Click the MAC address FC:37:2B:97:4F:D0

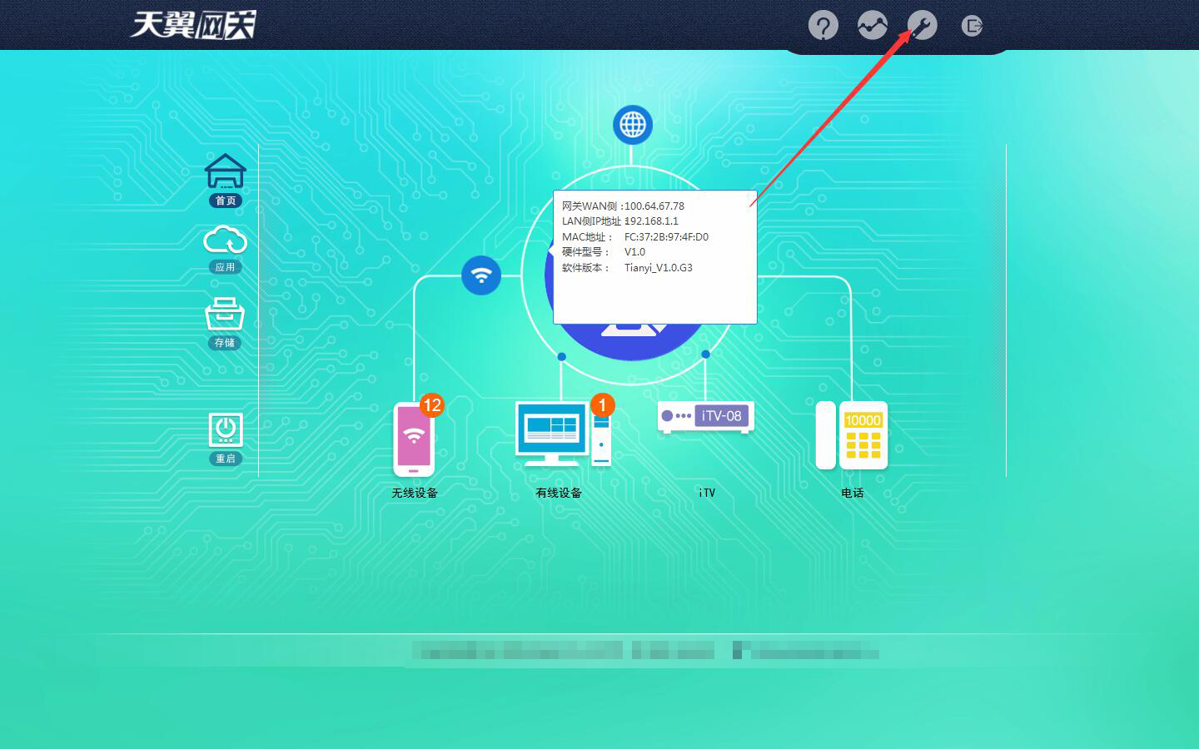tap(666, 236)
